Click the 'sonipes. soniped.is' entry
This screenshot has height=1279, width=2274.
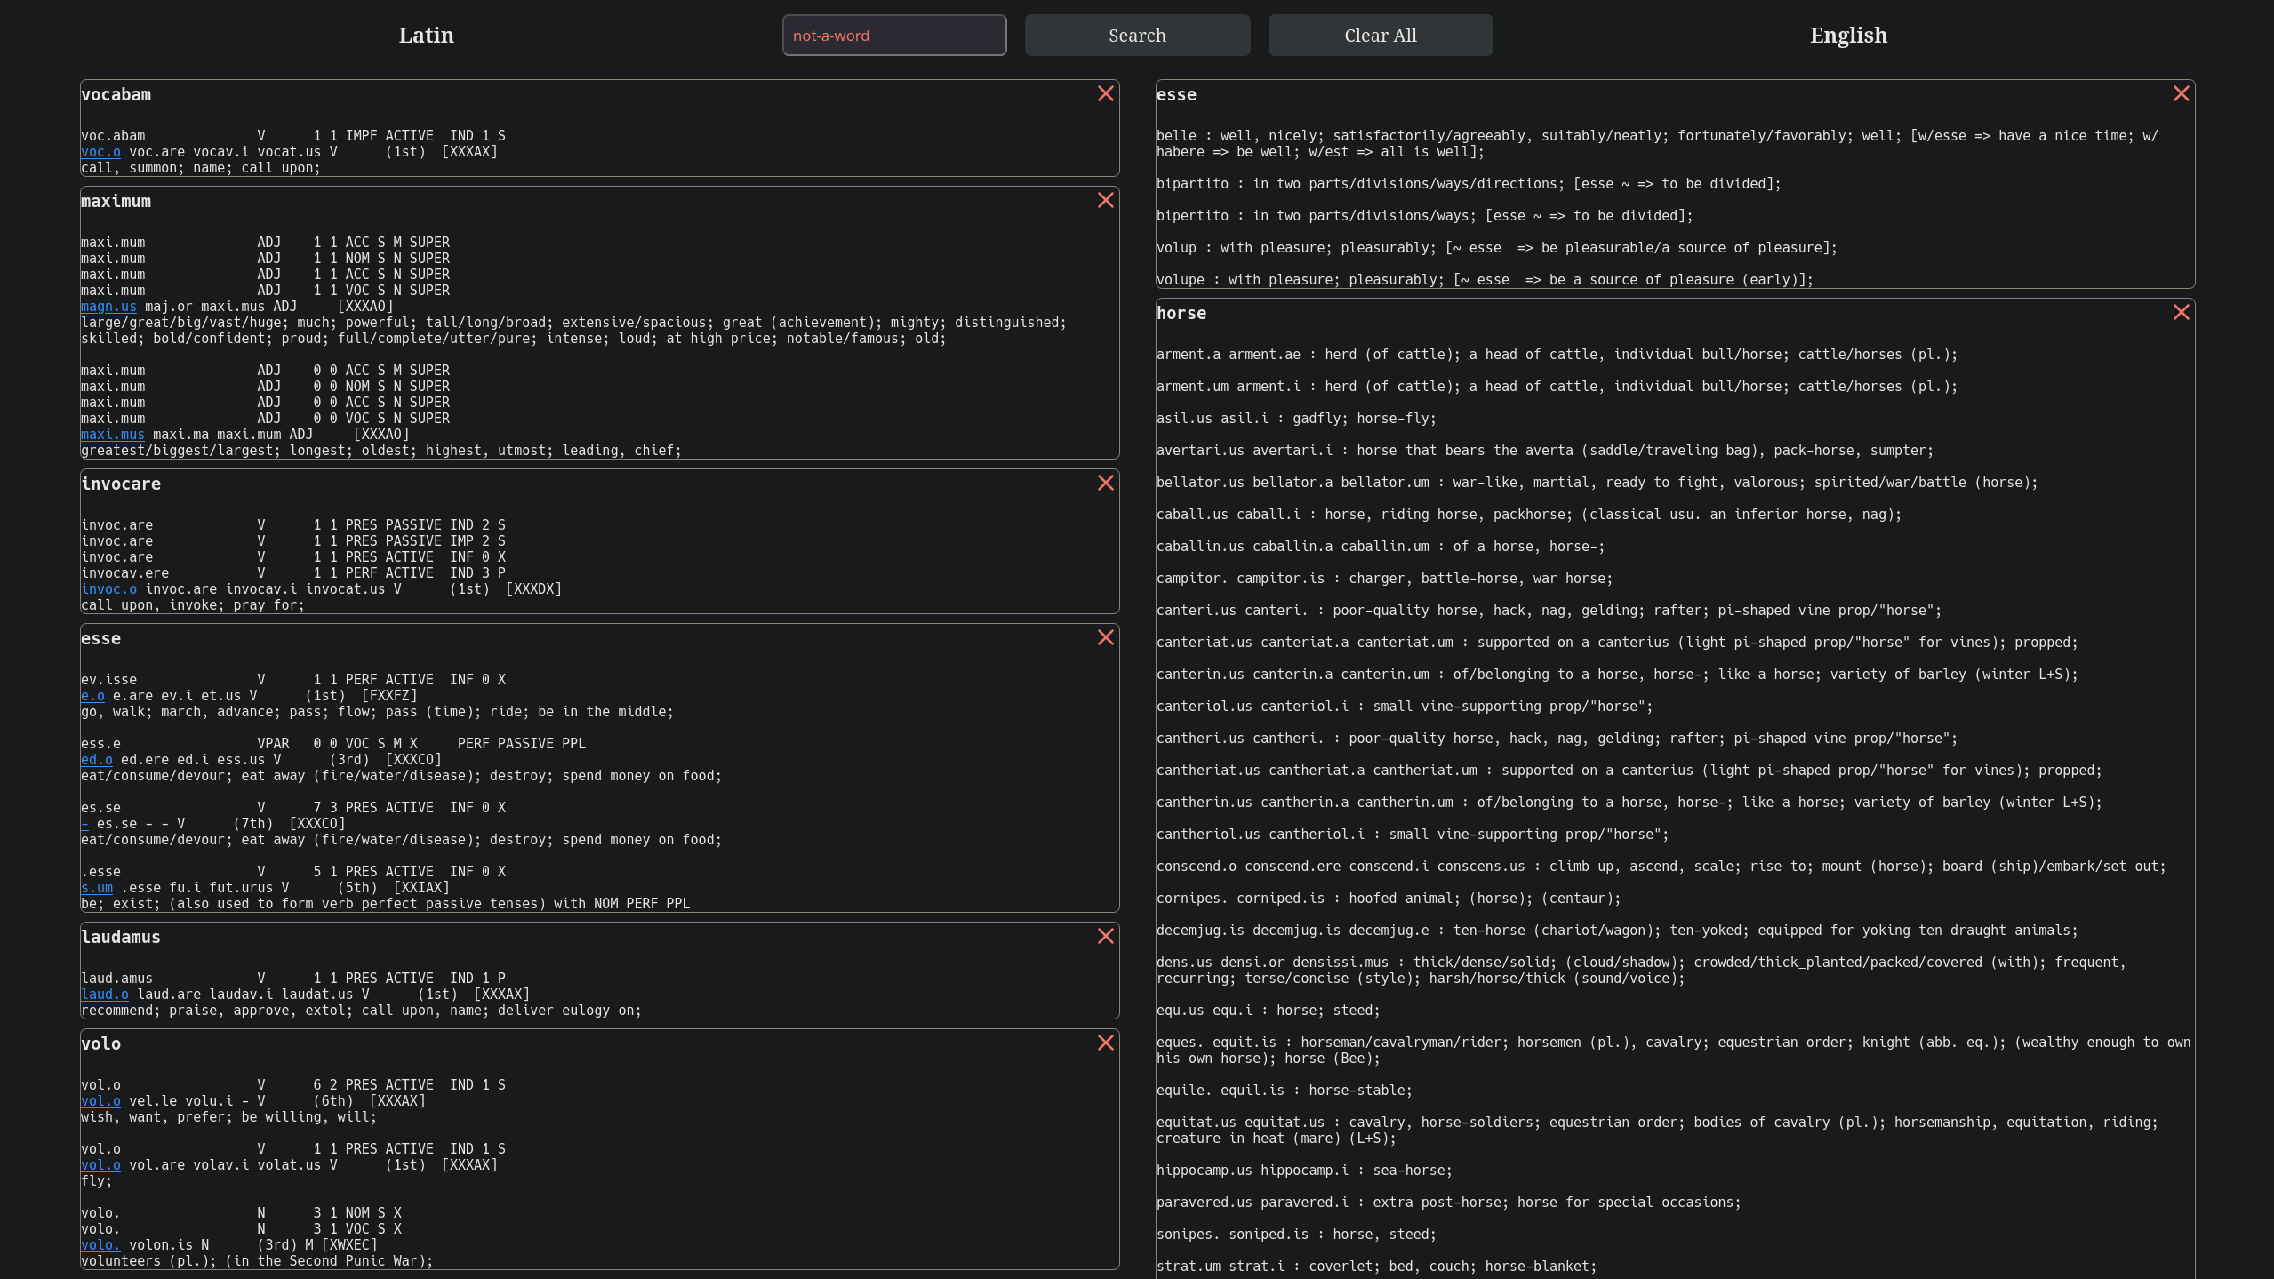tap(1296, 1235)
